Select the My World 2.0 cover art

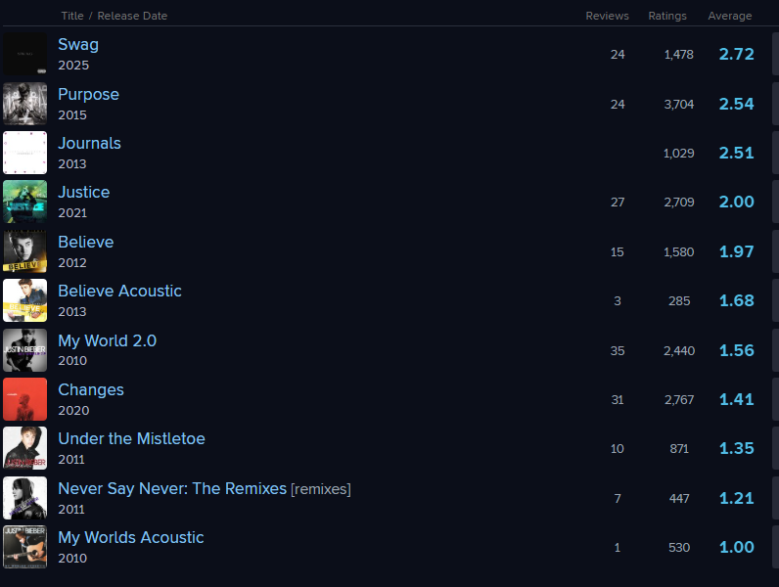point(24,350)
